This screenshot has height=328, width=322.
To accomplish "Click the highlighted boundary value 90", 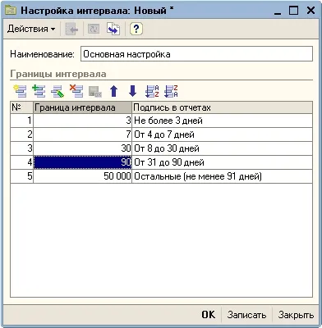I will pos(82,162).
